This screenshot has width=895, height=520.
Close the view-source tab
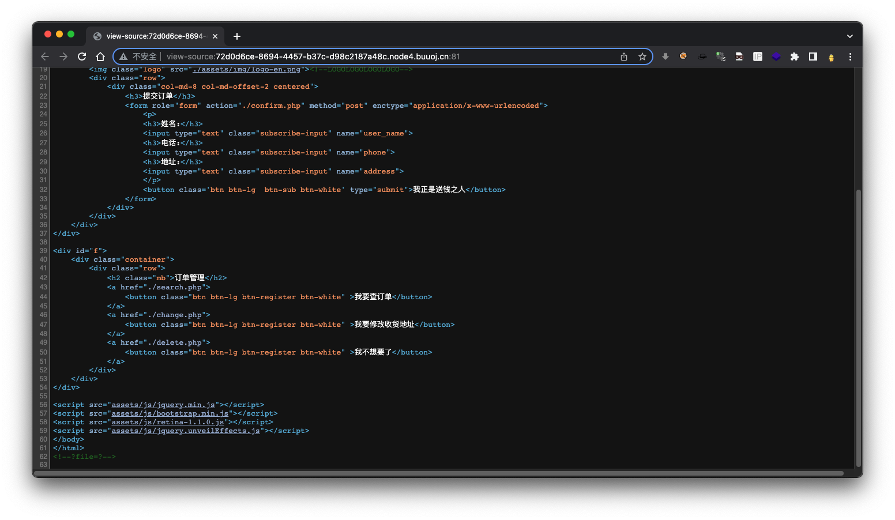pos(215,36)
